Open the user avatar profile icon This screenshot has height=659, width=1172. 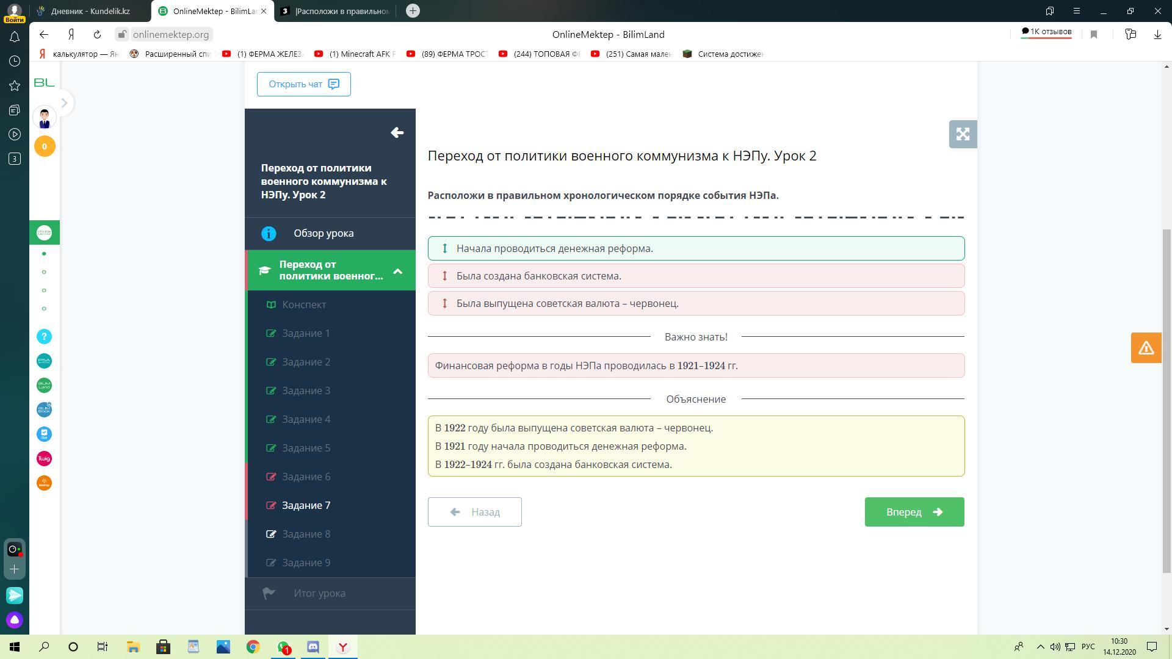coord(44,117)
